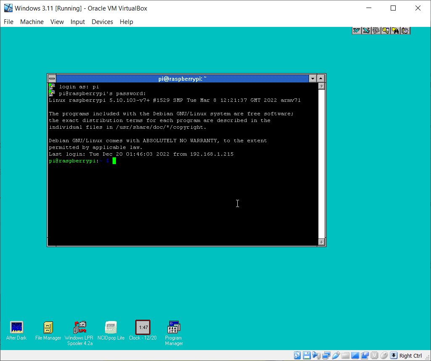Click the 'Linux raspberrypi 5.10.103-v7+' line
The width and height of the screenshot is (431, 361).
pyautogui.click(x=175, y=100)
